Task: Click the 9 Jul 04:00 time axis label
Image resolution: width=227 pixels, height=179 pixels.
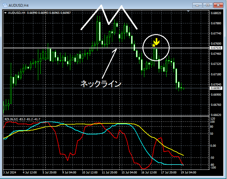Action: [x=69, y=172]
